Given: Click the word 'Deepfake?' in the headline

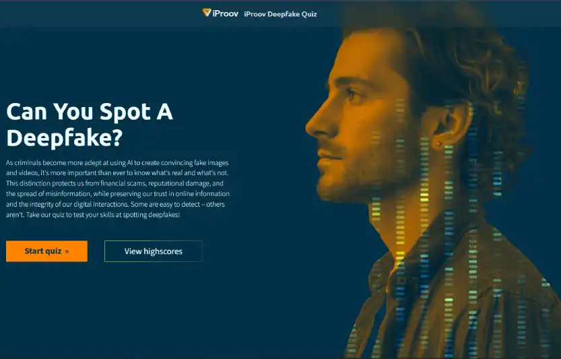Looking at the screenshot, I should [65, 138].
